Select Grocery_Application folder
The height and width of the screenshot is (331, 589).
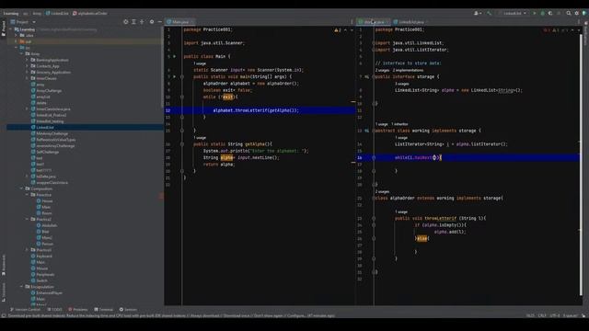53,72
